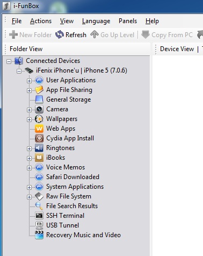Collapse the iFenix iPhone'u device node
The width and height of the screenshot is (203, 256).
tap(19, 71)
